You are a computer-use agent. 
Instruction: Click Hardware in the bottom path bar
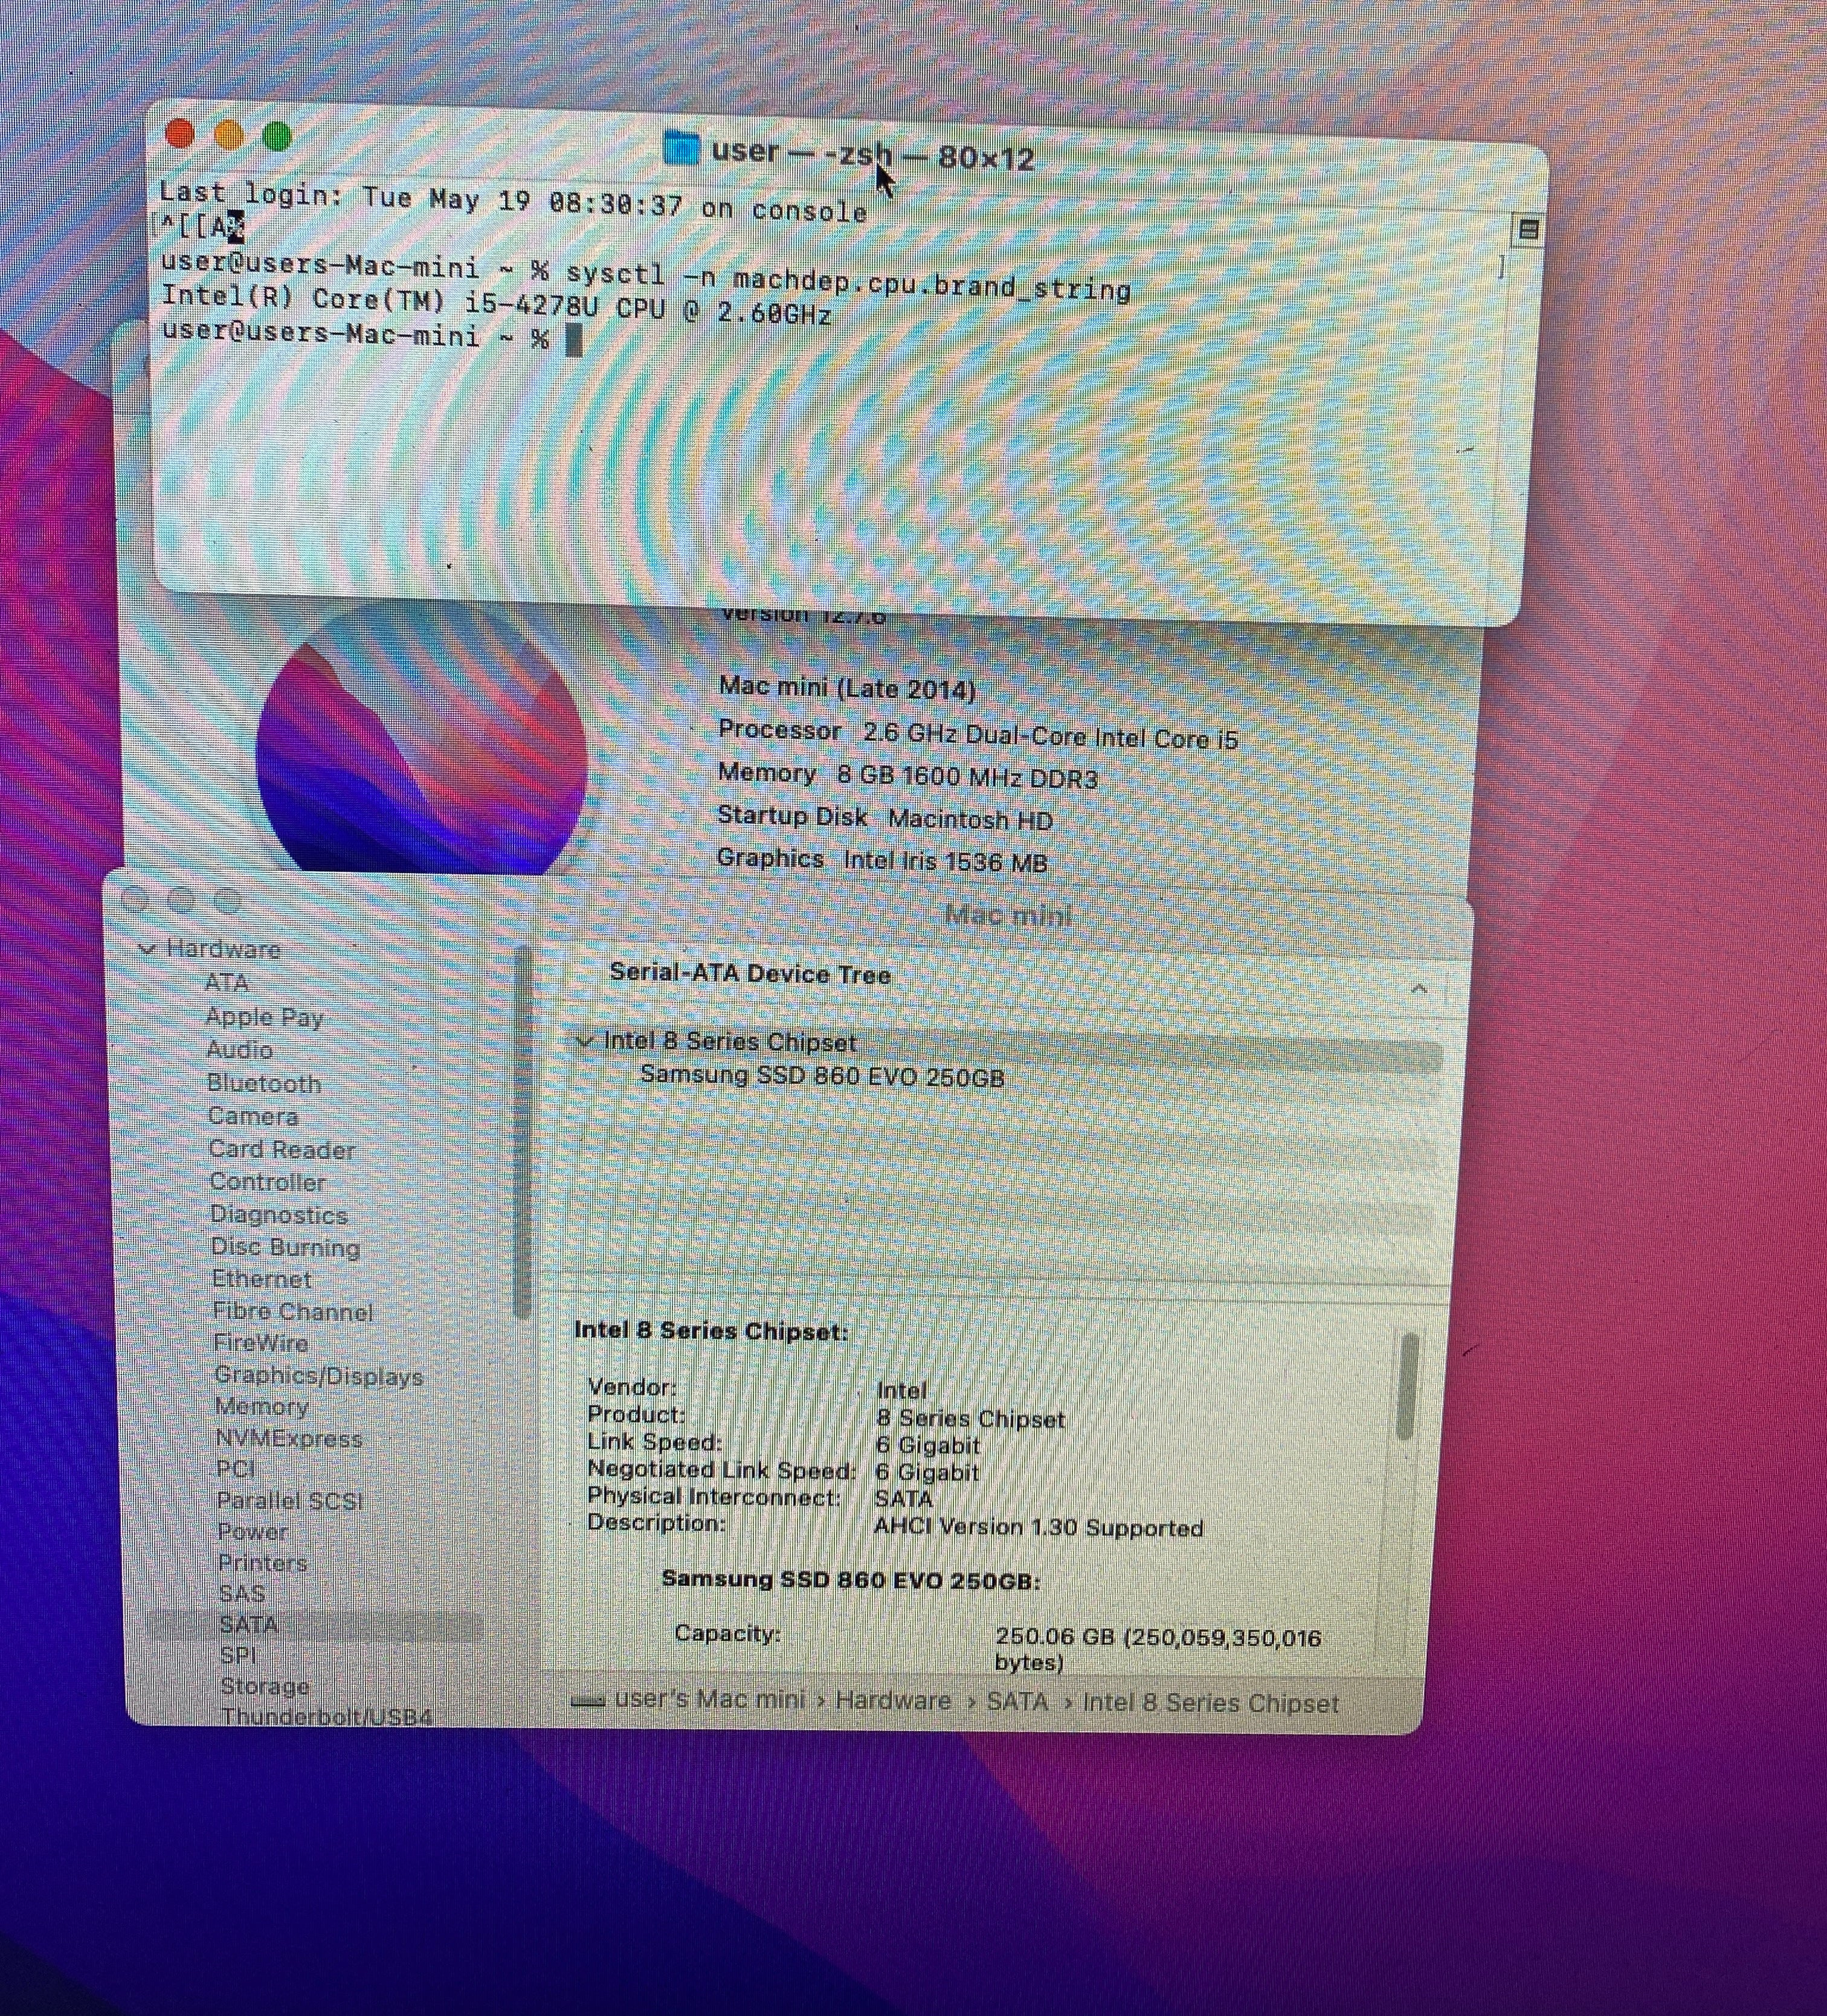coord(893,1701)
